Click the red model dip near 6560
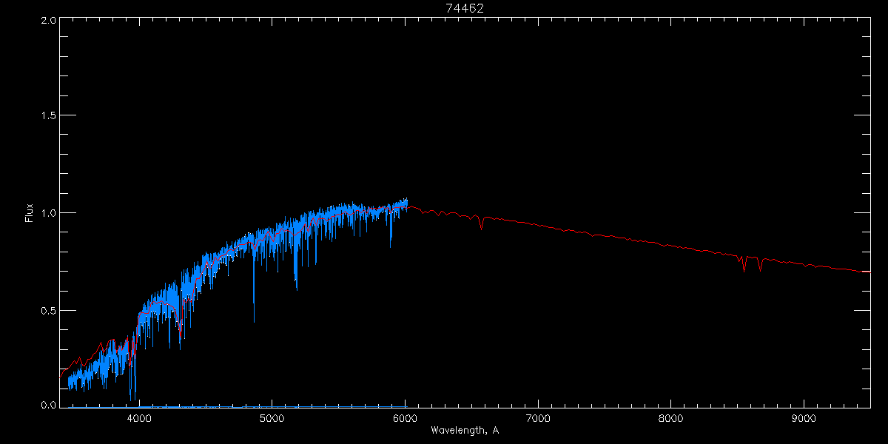 [x=482, y=223]
